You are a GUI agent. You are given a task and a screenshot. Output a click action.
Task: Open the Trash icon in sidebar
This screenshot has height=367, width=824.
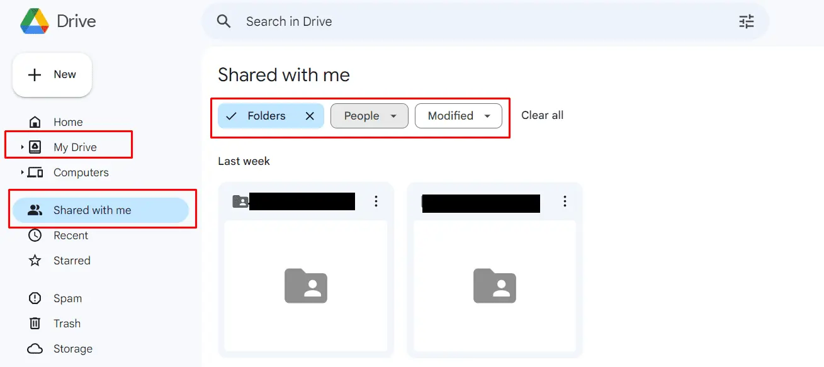tap(35, 323)
